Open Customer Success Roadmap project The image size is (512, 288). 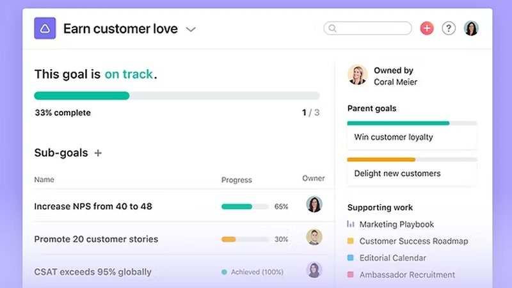(x=413, y=241)
